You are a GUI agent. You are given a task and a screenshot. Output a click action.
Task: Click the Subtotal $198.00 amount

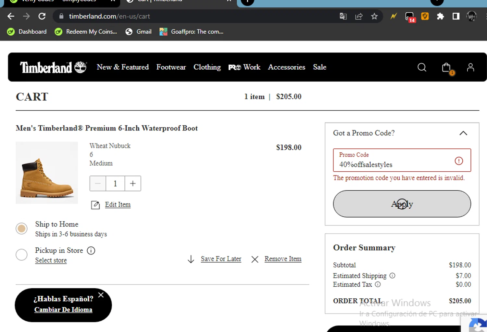(460, 265)
